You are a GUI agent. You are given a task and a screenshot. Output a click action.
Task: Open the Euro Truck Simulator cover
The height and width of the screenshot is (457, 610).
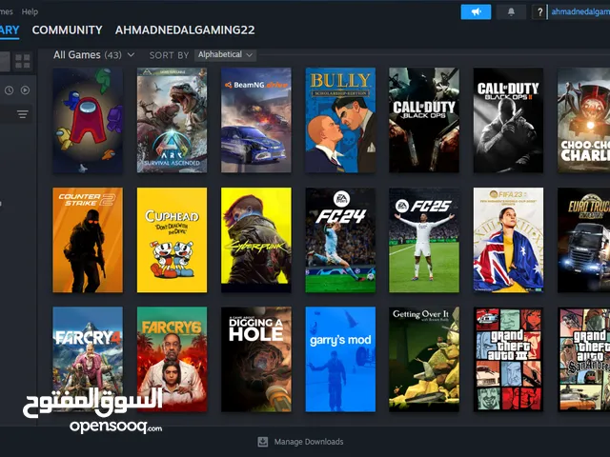point(583,240)
